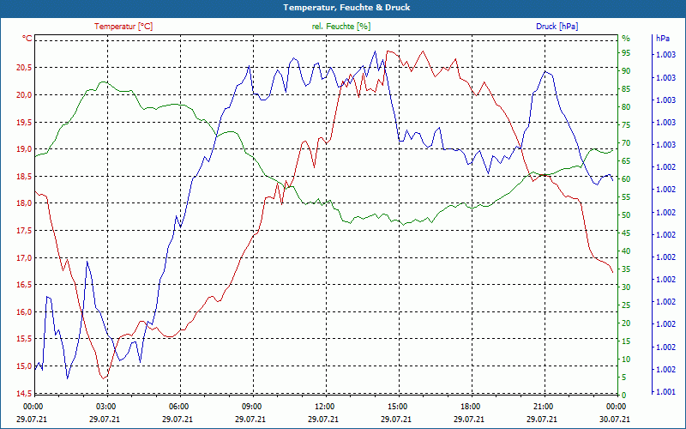Click the 25 tick on humidity axis
The height and width of the screenshot is (429, 686).
point(626,305)
